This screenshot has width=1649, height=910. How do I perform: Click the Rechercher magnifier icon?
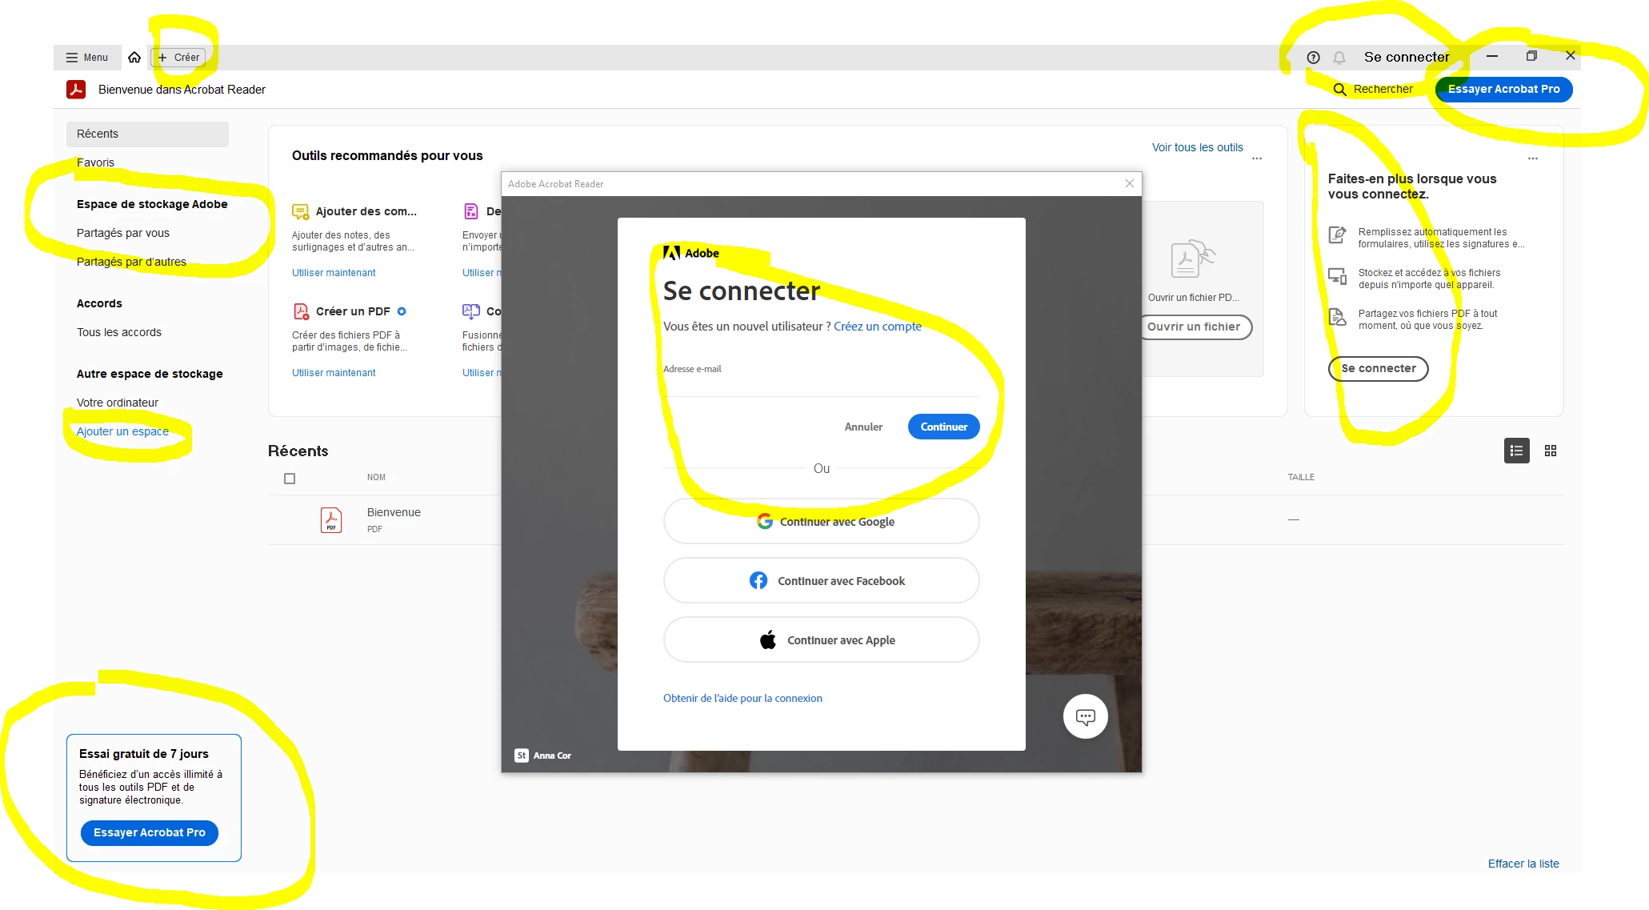[1339, 90]
